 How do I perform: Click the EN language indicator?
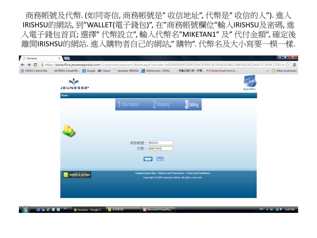pos(261,209)
